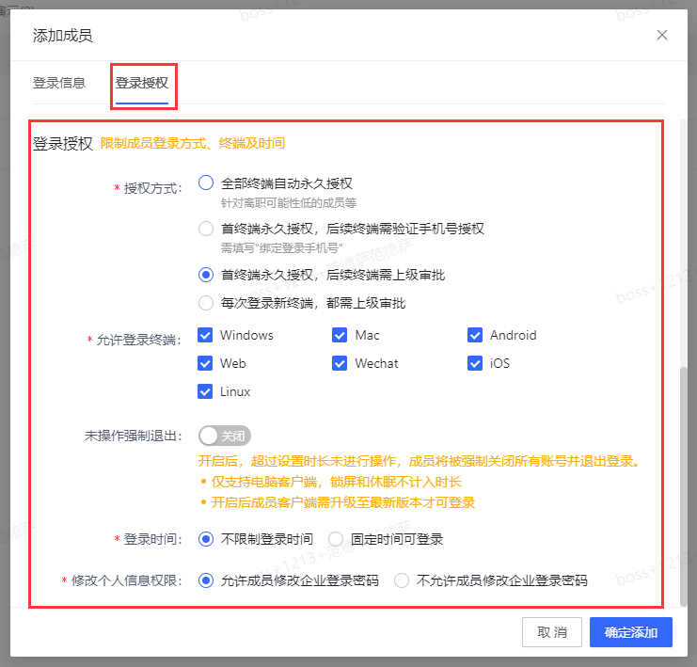Uncheck the Web terminal checkbox
This screenshot has width=697, height=667.
[205, 363]
